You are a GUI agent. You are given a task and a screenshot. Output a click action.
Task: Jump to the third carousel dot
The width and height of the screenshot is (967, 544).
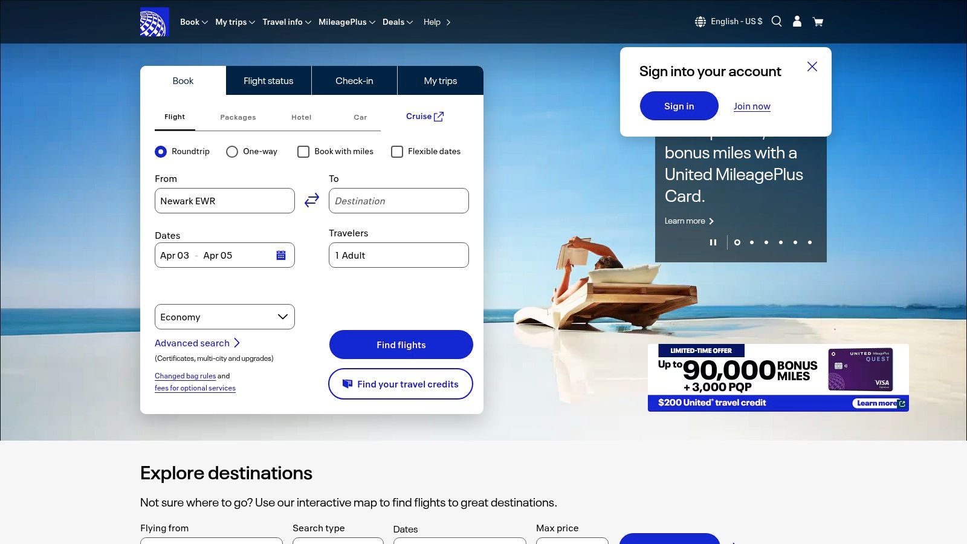[x=766, y=242]
